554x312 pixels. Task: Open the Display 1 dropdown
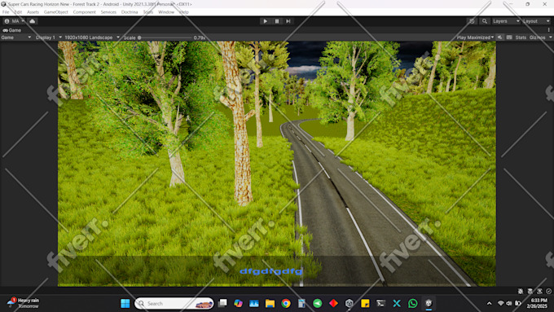tap(48, 37)
